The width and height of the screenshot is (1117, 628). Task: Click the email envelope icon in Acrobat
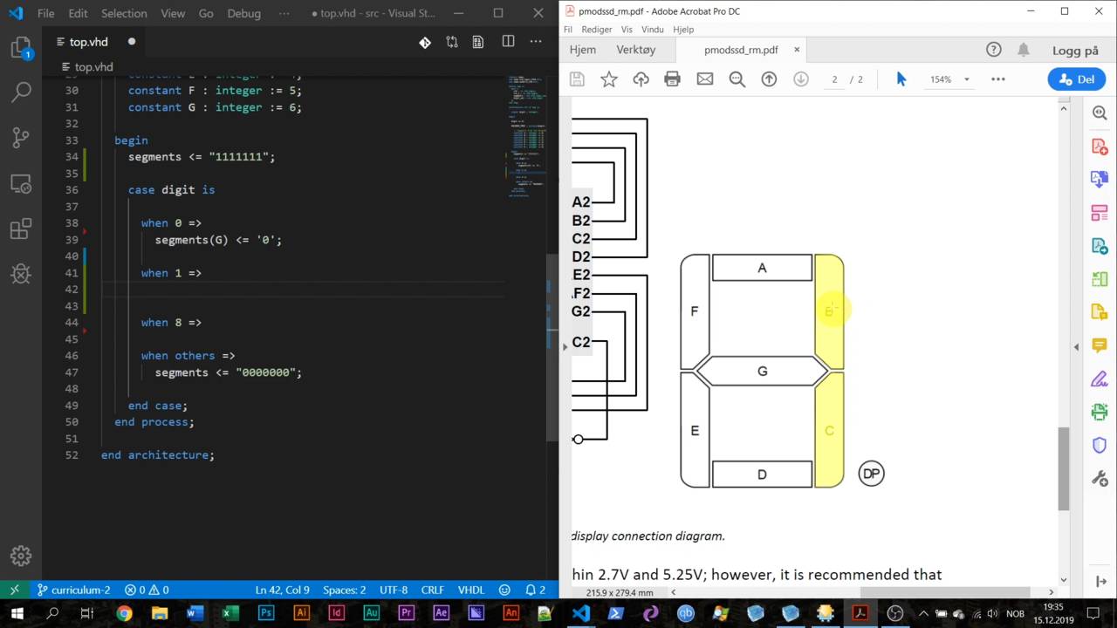(x=704, y=79)
